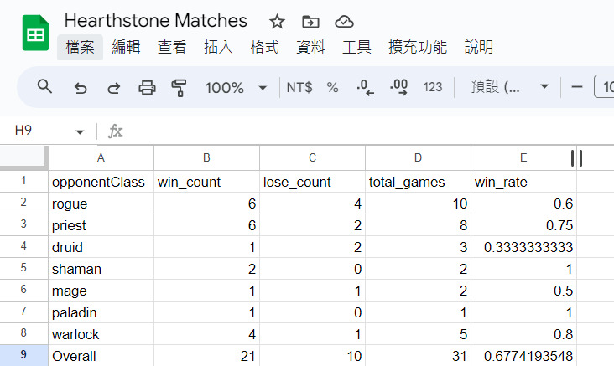Screen dimensions: 614x366
Task: Click the Google Sheets home logo
Action: tap(35, 34)
